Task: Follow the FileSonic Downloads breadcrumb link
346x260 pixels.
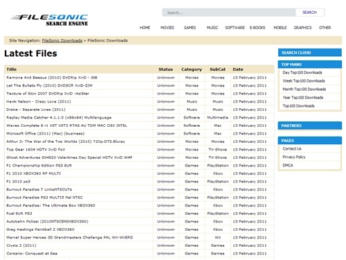Action: click(62, 40)
